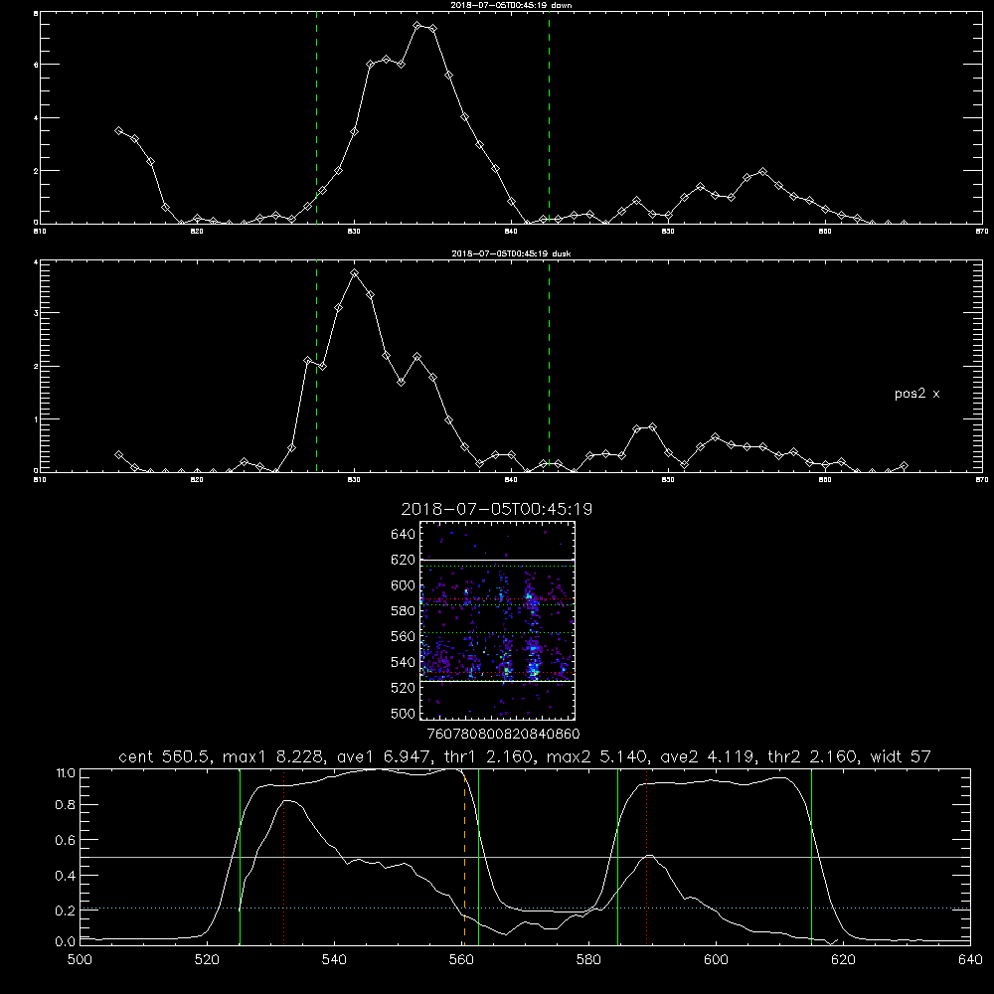Viewport: 994px width, 994px height.
Task: Click the profile plot y-axis label 0.4
Action: click(x=66, y=876)
